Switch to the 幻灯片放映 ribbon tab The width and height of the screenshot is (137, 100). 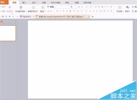pyautogui.click(x=55, y=2)
